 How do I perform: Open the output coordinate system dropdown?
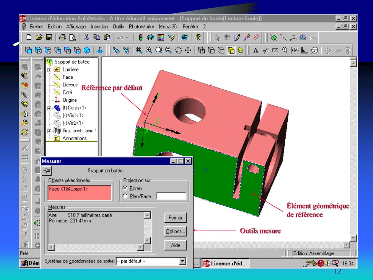(182, 261)
